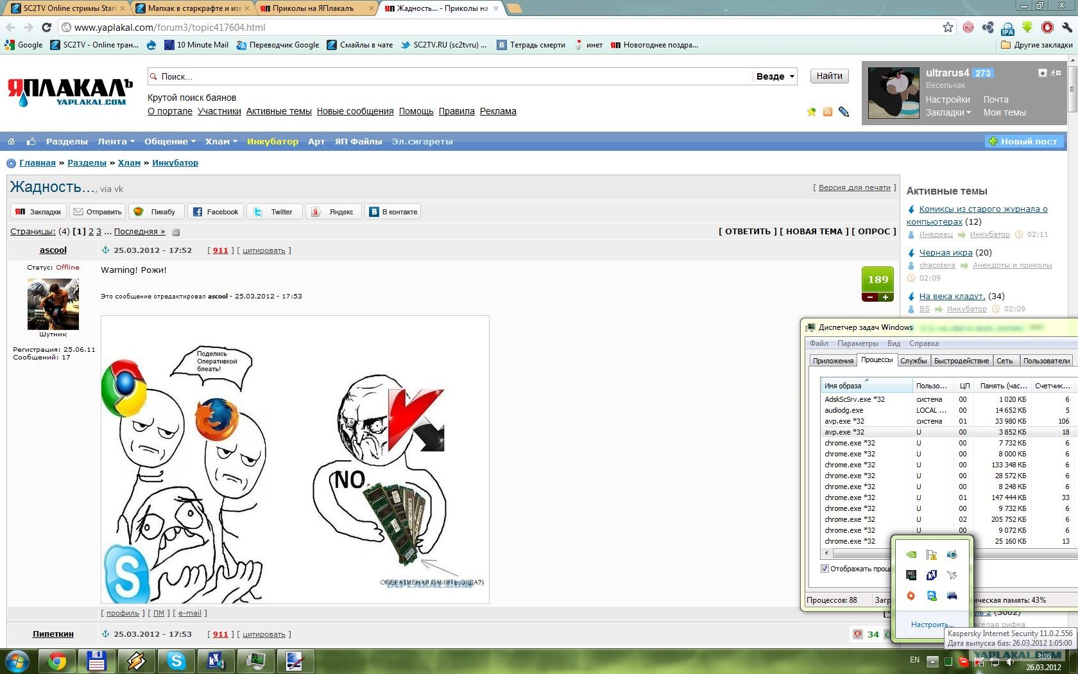Click ОТВЕТИТЬ to reply to the topic
This screenshot has height=674, width=1078.
pos(748,232)
